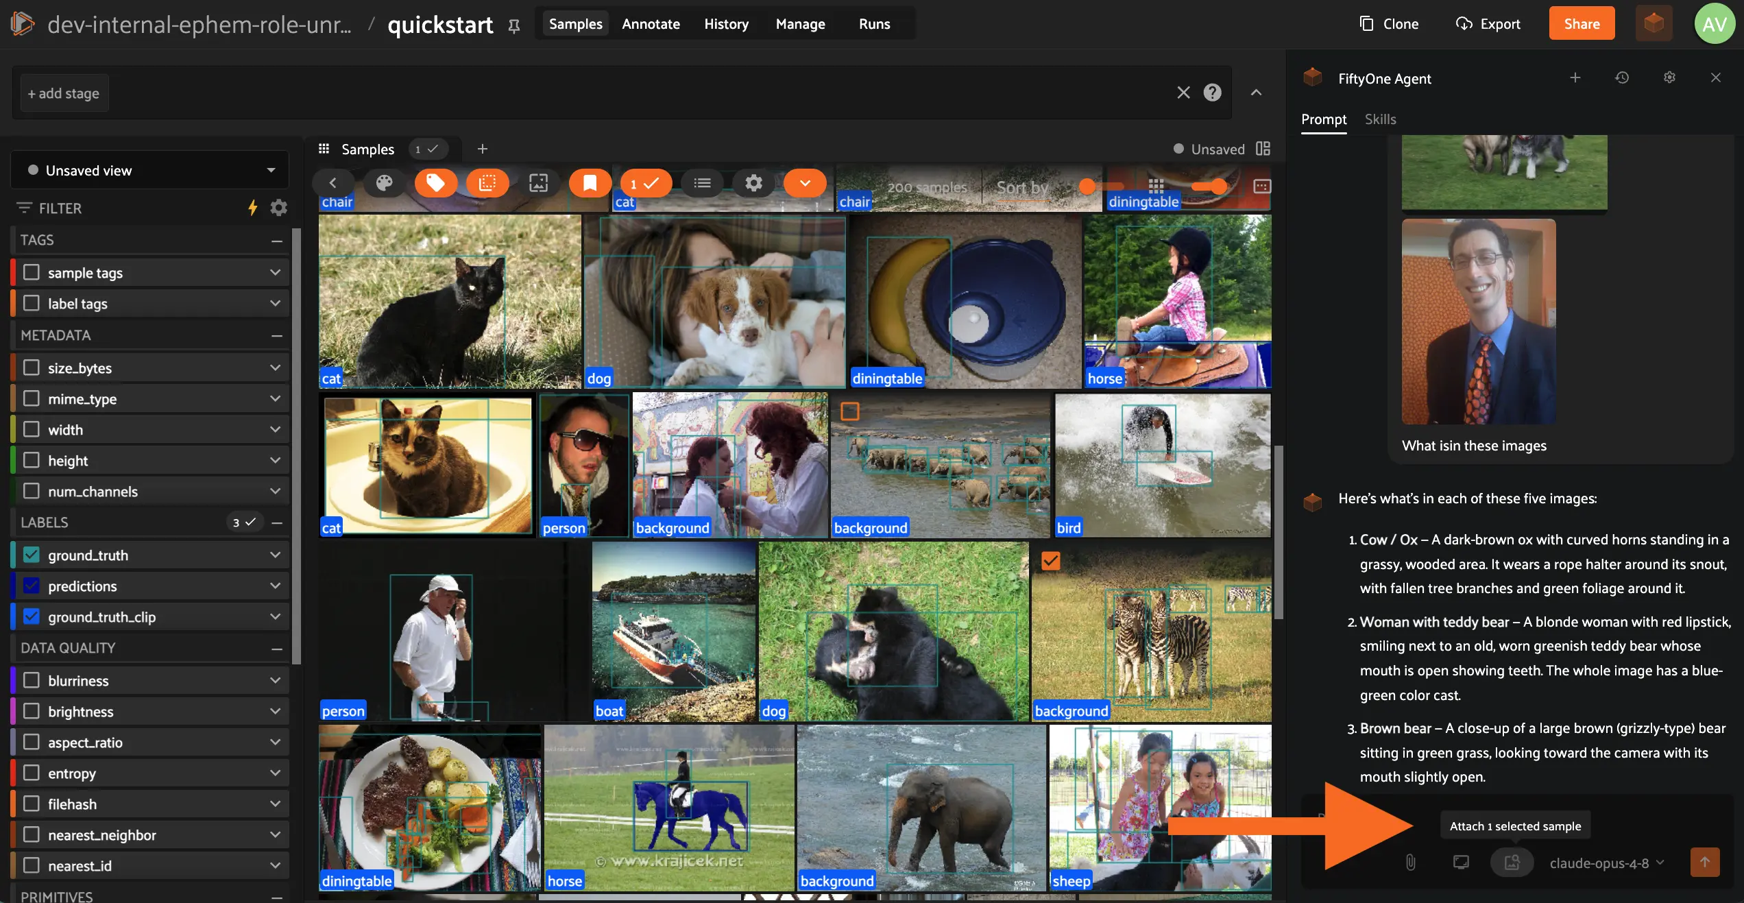The image size is (1744, 903).
Task: Click the patches selection icon in toolbar
Action: 487,183
